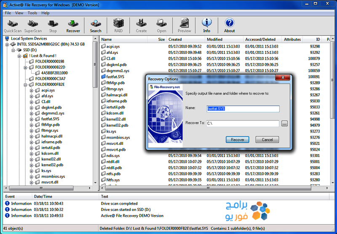Start a QuickScan from the toolbar
The image size is (337, 234).
pos(13,26)
